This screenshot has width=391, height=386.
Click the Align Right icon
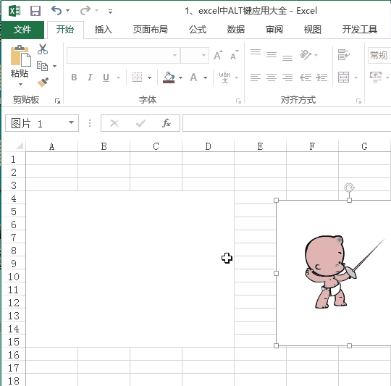pos(287,77)
